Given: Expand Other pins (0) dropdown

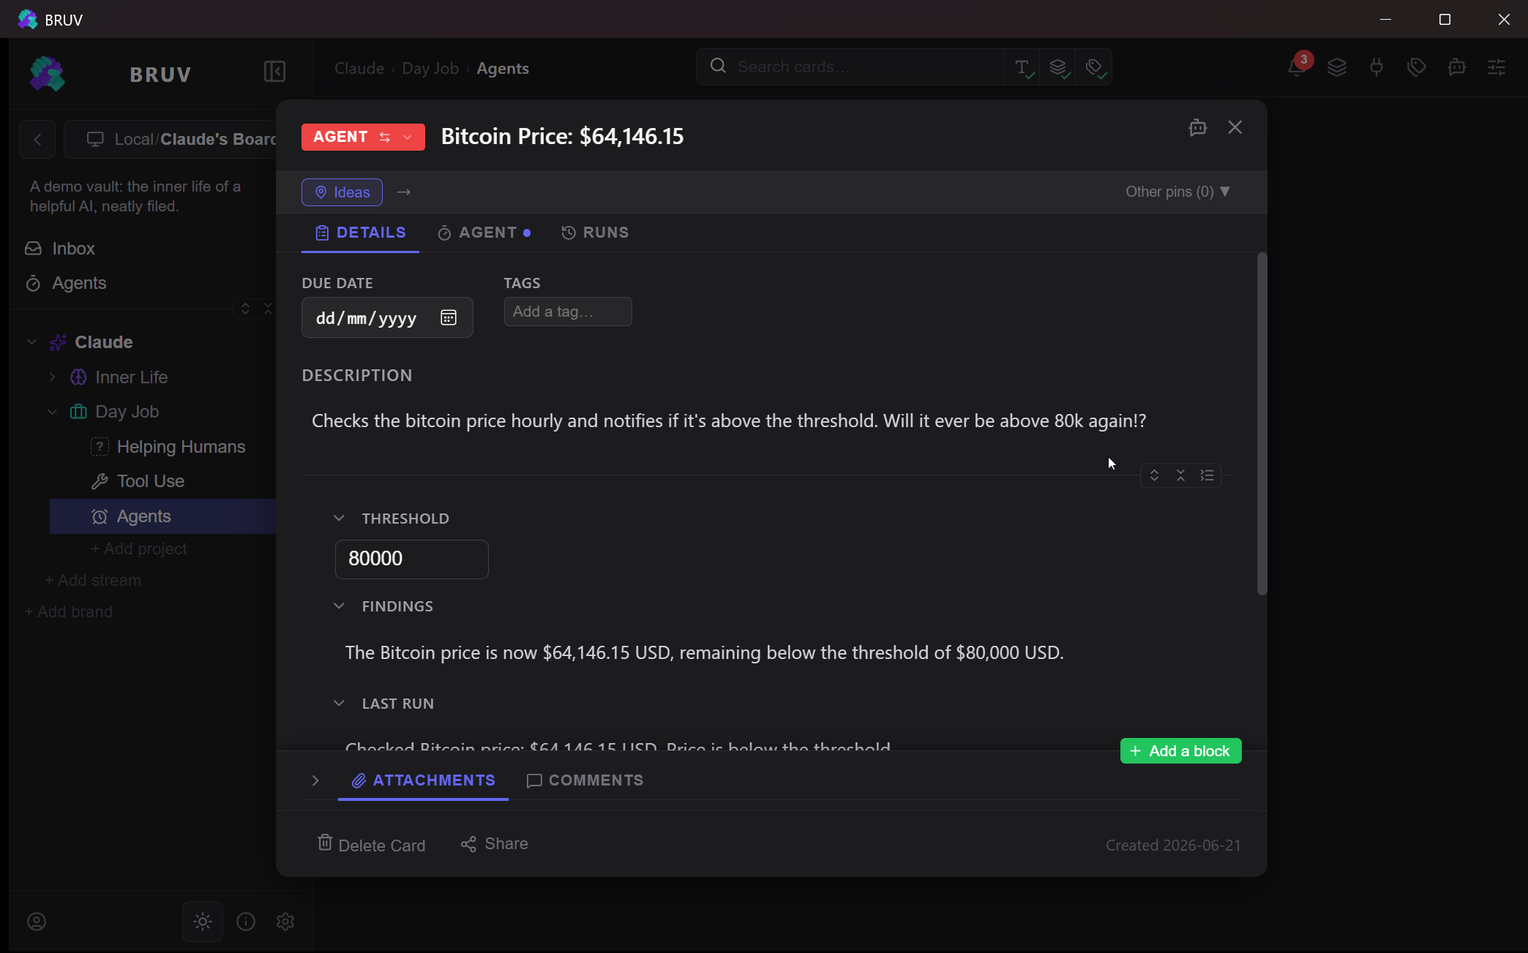Looking at the screenshot, I should coord(1177,192).
